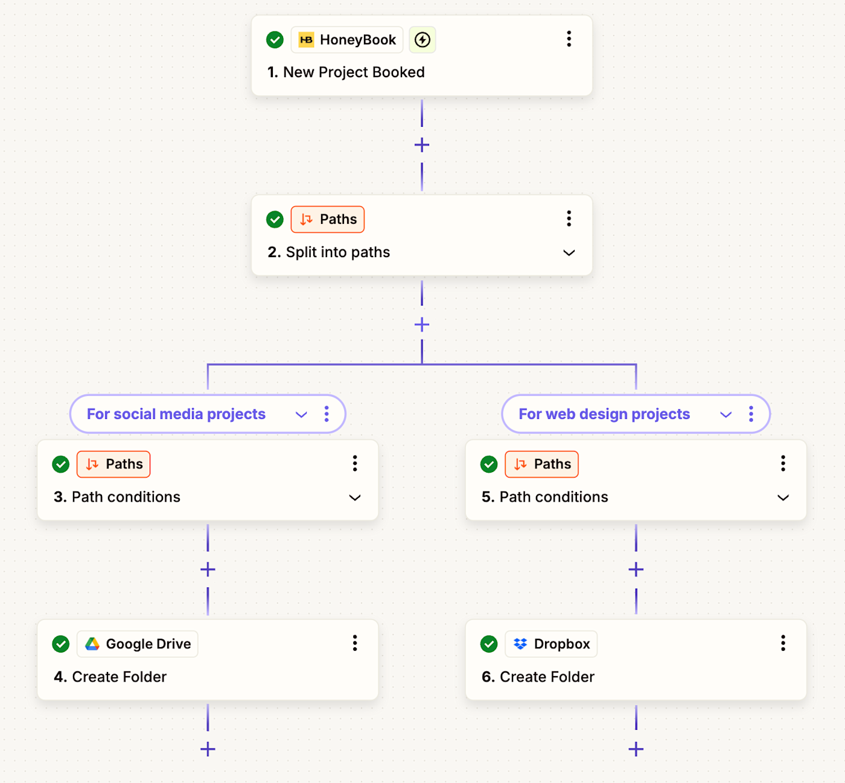Screen dimensions: 845x783
Task: Add step below Dropbox Create Folder
Action: coord(636,749)
